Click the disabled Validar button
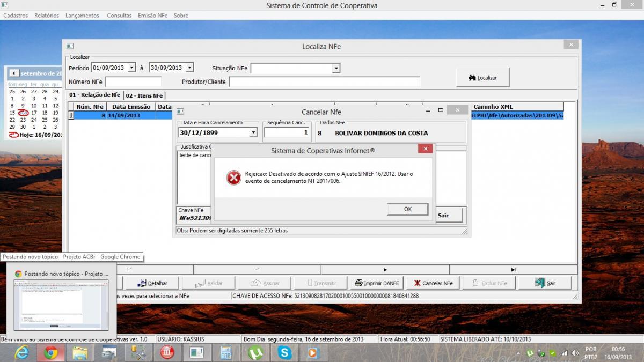Image resolution: width=644 pixels, height=362 pixels. [x=209, y=283]
